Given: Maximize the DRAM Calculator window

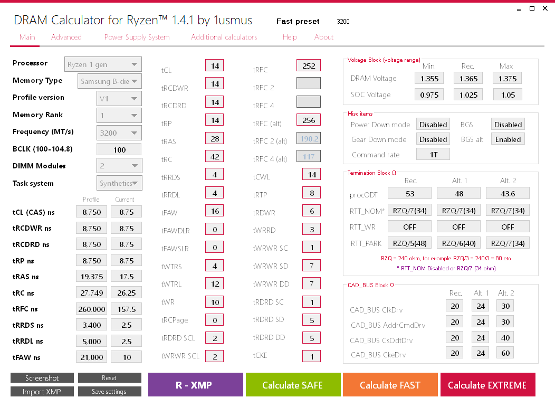Looking at the screenshot, I should pyautogui.click(x=532, y=8).
